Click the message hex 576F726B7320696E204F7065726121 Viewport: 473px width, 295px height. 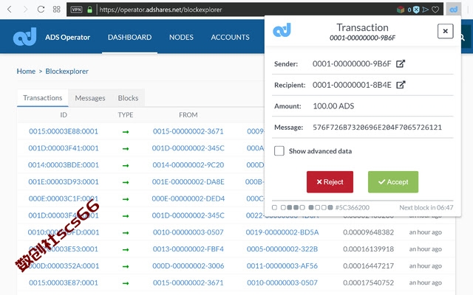[x=377, y=128]
